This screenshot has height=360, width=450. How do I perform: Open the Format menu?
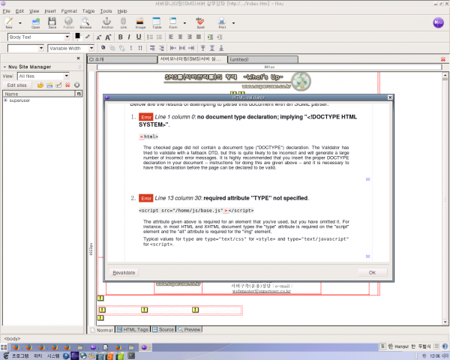69,11
